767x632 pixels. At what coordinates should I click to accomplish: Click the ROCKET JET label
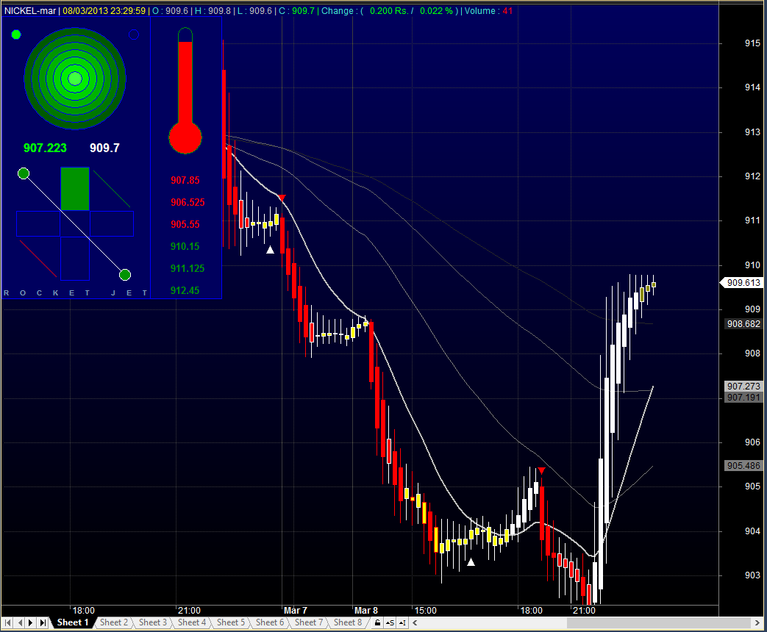(76, 292)
